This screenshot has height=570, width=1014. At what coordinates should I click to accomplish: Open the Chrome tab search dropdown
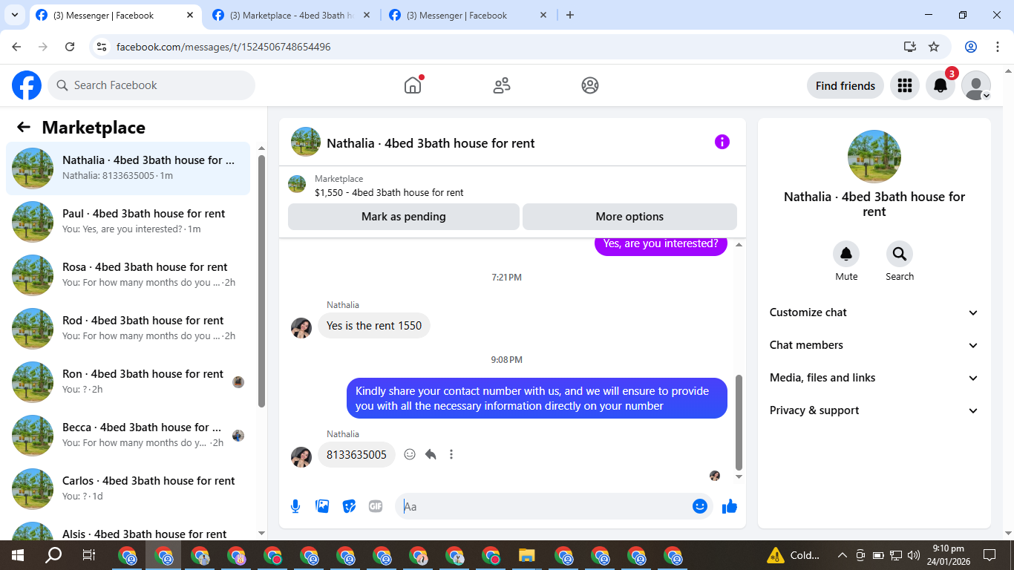pos(15,15)
